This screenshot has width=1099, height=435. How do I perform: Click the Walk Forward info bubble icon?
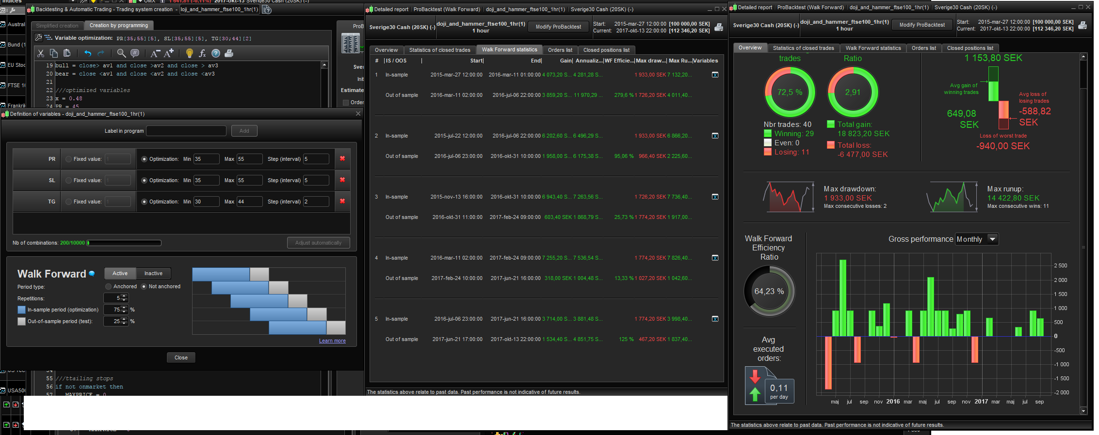[x=92, y=274]
